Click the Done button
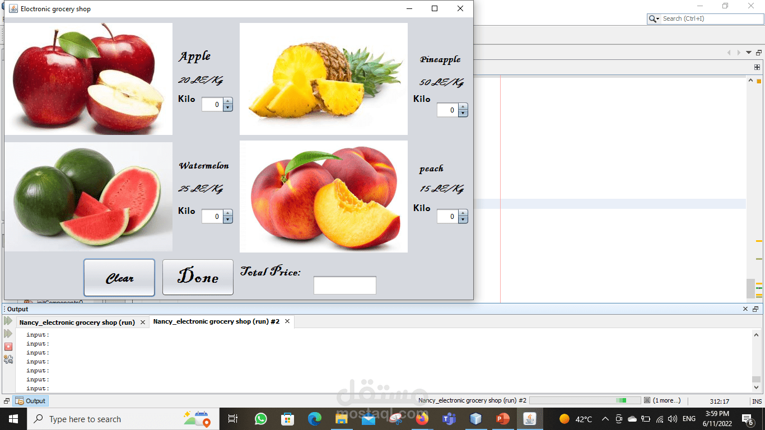This screenshot has width=765, height=430. pyautogui.click(x=198, y=277)
